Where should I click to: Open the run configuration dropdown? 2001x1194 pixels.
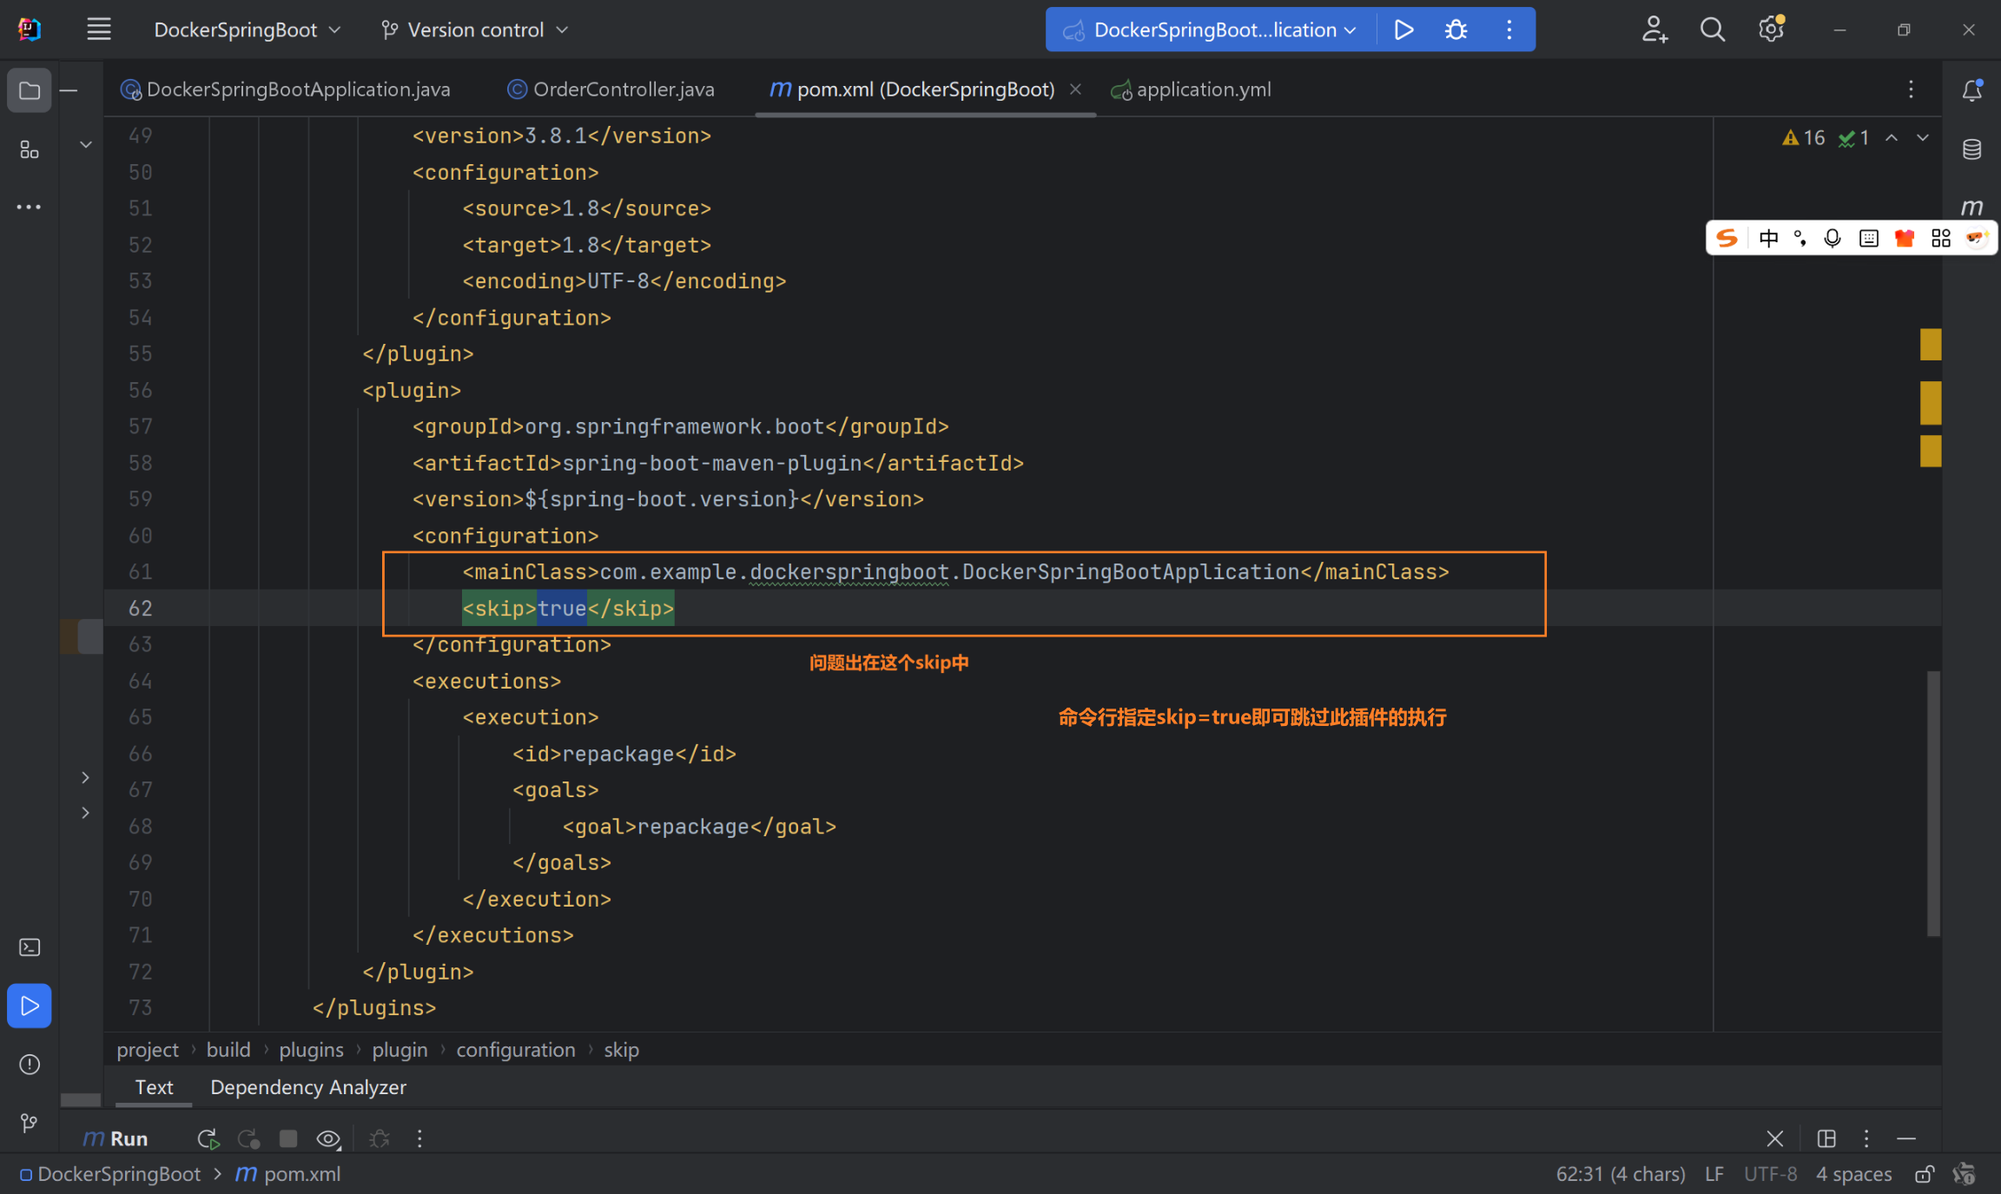tap(1214, 30)
